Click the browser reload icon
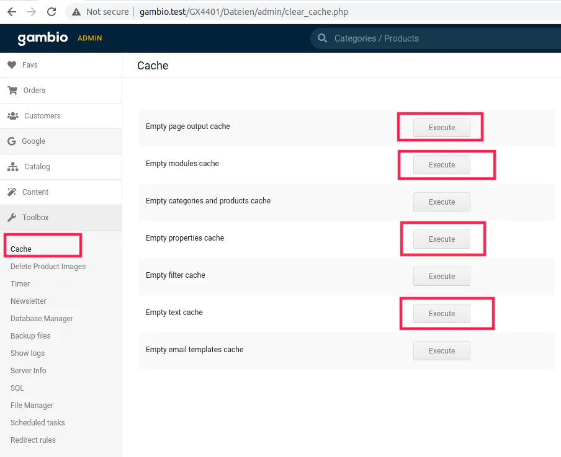This screenshot has height=457, width=561. click(52, 12)
